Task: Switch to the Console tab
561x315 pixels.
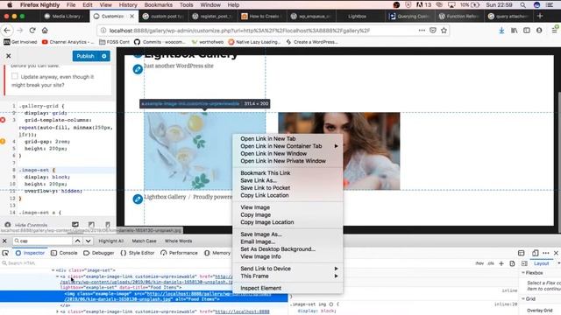Action: click(x=64, y=253)
